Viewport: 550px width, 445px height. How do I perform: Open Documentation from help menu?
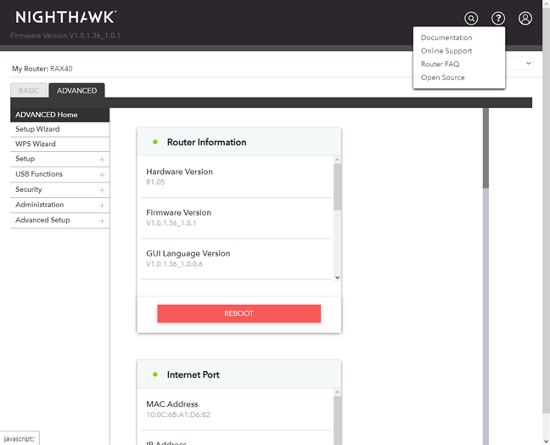point(446,37)
